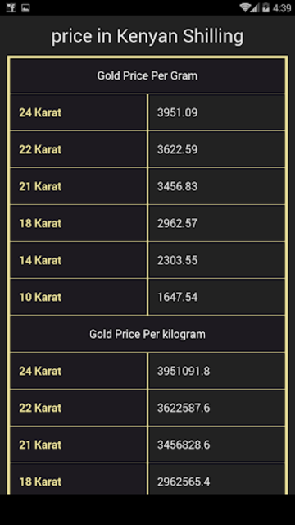Tap the 1647.54 price value
The width and height of the screenshot is (295, 525).
177,297
